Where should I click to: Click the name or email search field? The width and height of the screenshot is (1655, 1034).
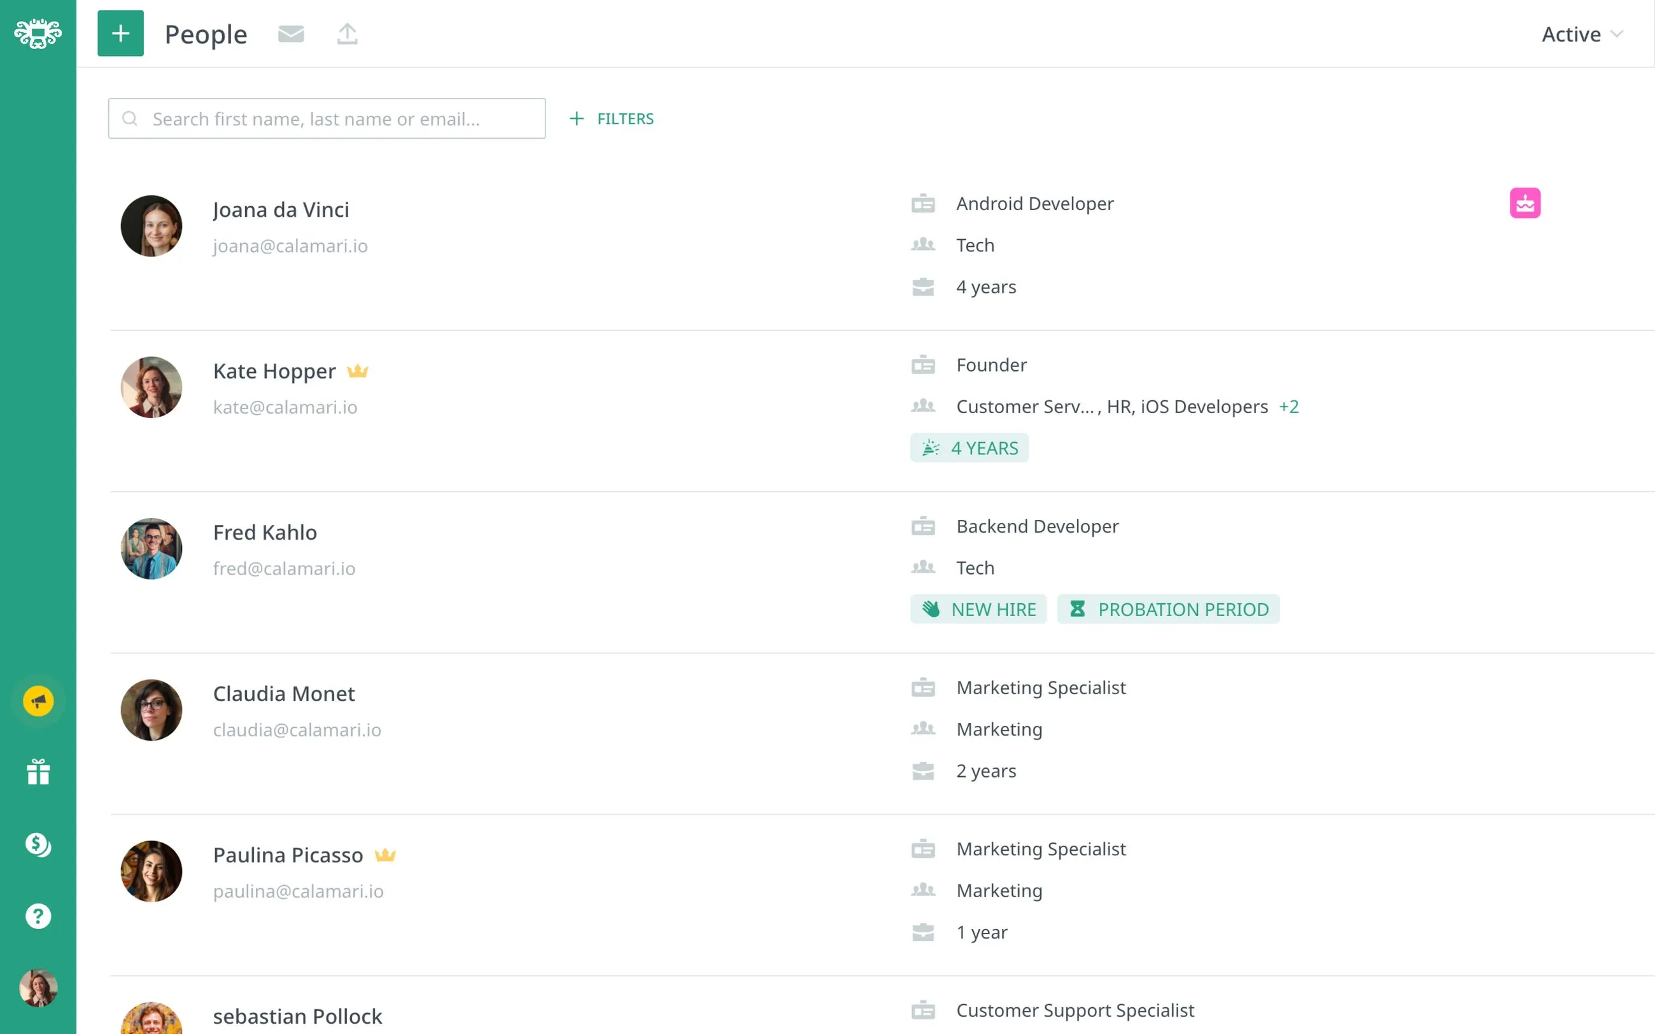(327, 119)
